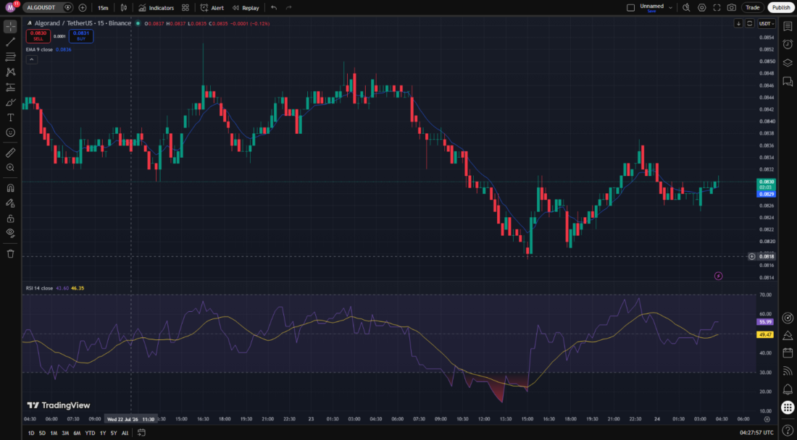Image resolution: width=797 pixels, height=440 pixels.
Task: Select the ruler measure tool
Action: pyautogui.click(x=10, y=152)
